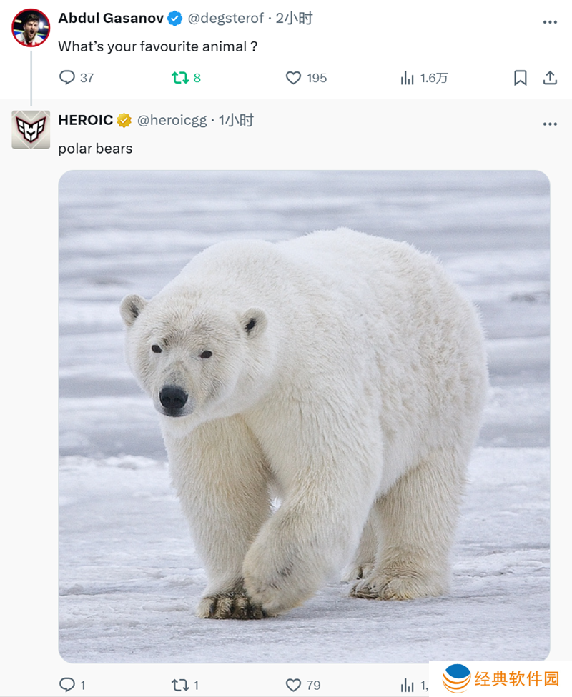
Task: Share Abdul Gasanov's tweet
Action: click(550, 78)
